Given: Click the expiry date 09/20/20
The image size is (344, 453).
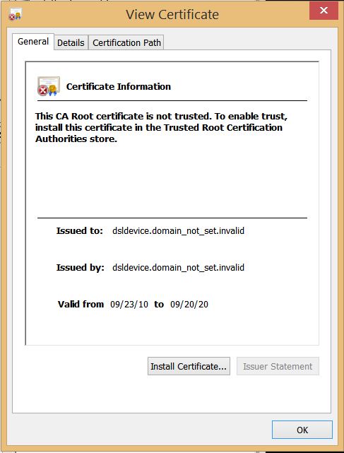Looking at the screenshot, I should coord(189,304).
